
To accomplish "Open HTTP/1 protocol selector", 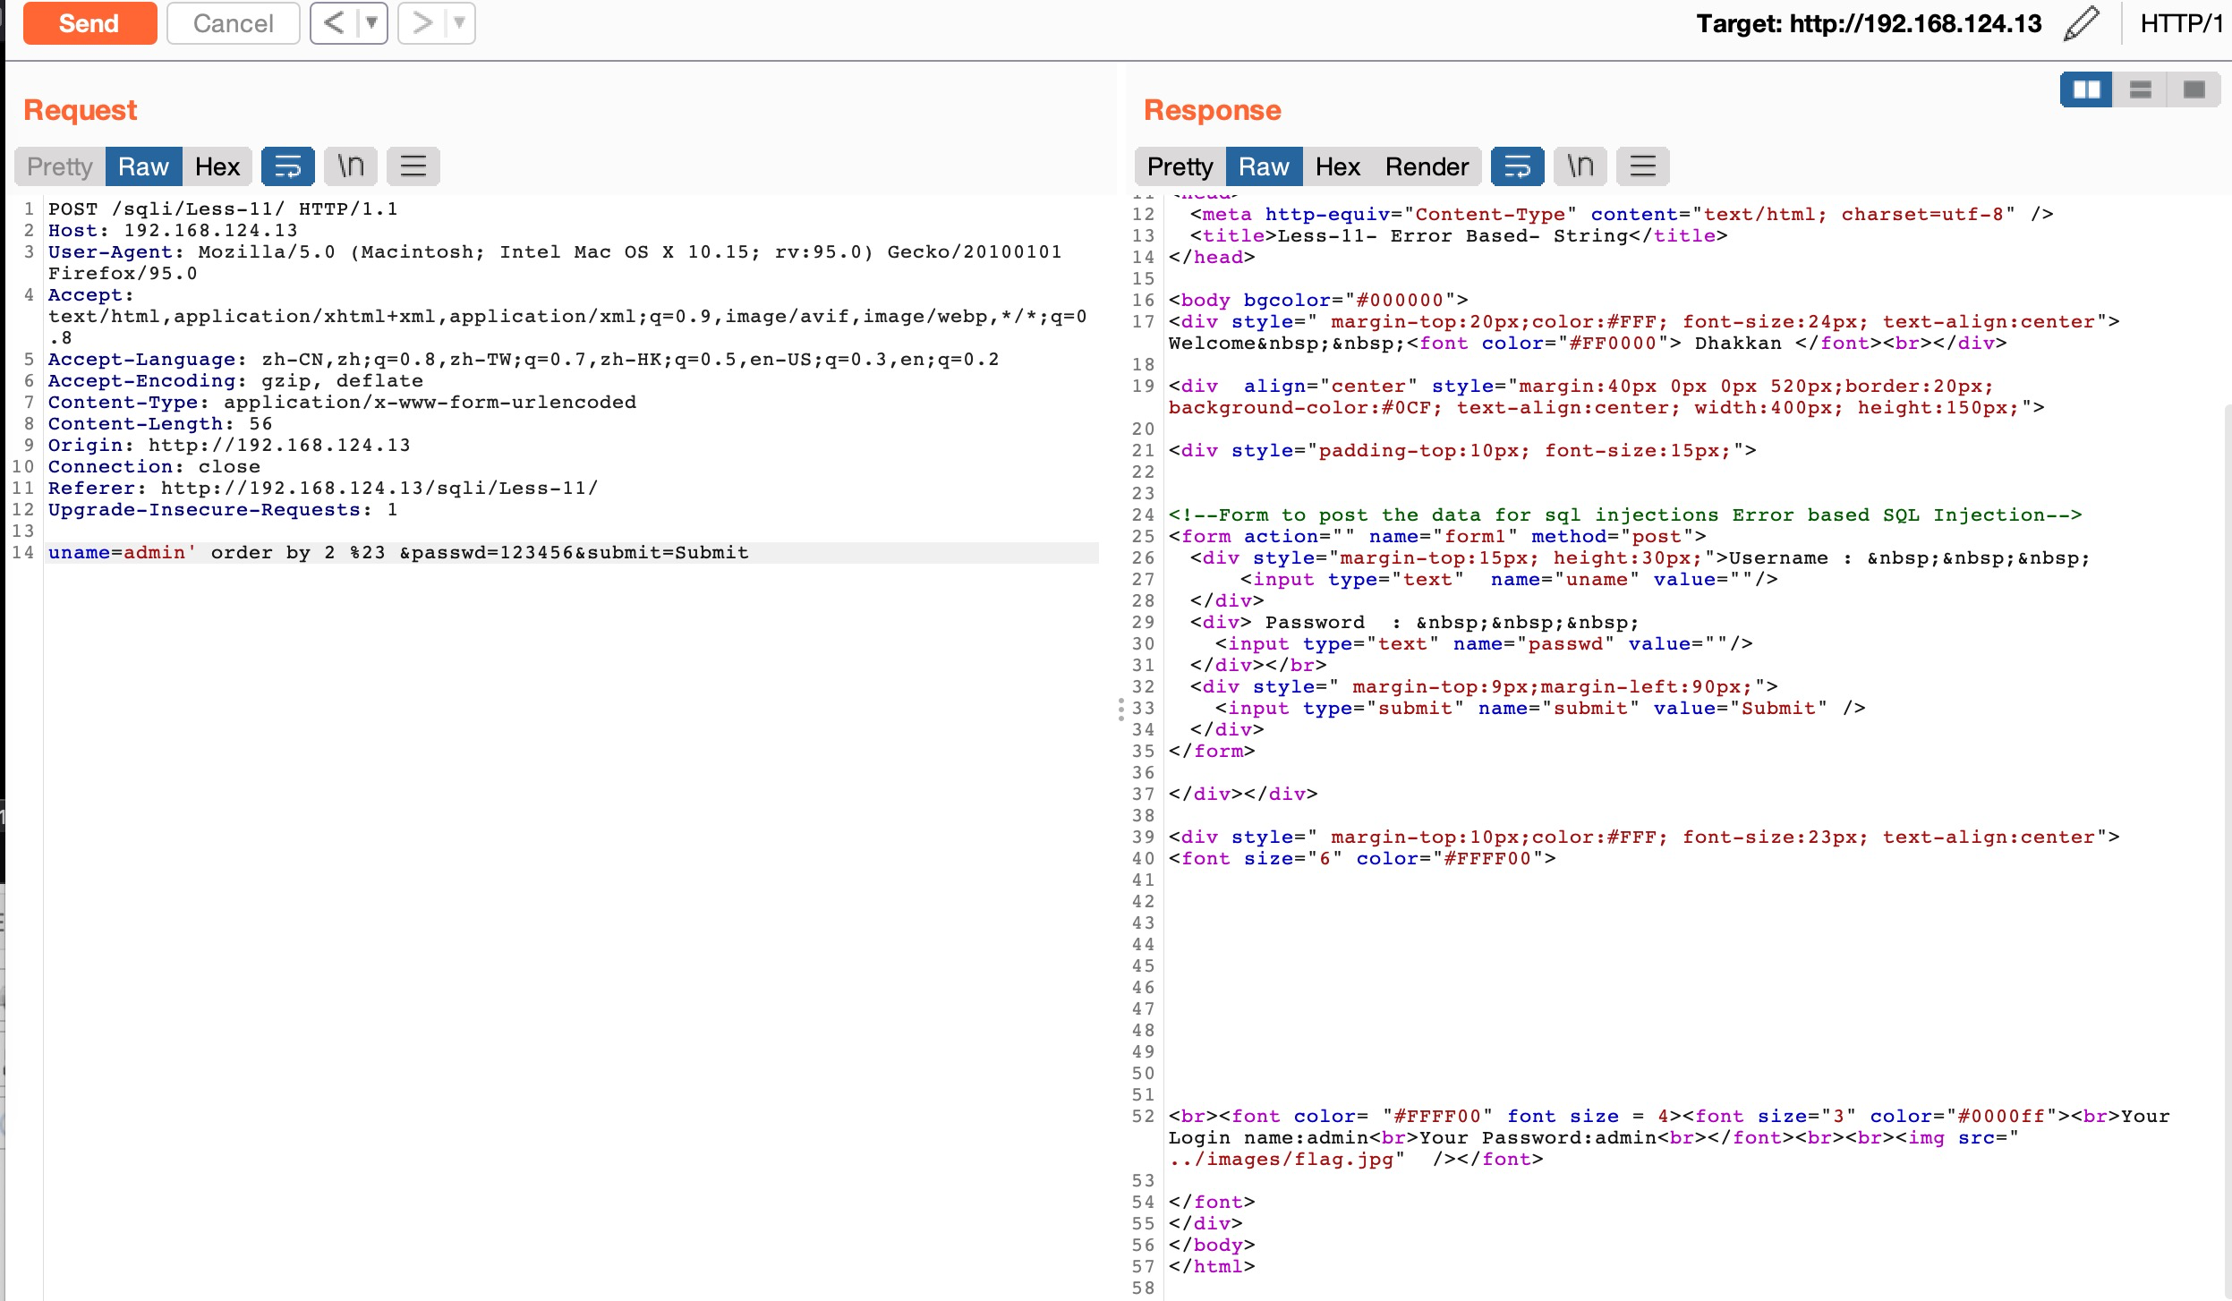I will (x=2181, y=23).
